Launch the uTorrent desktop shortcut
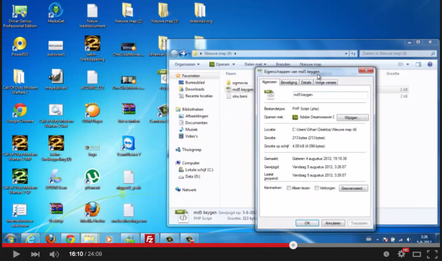 tap(92, 180)
